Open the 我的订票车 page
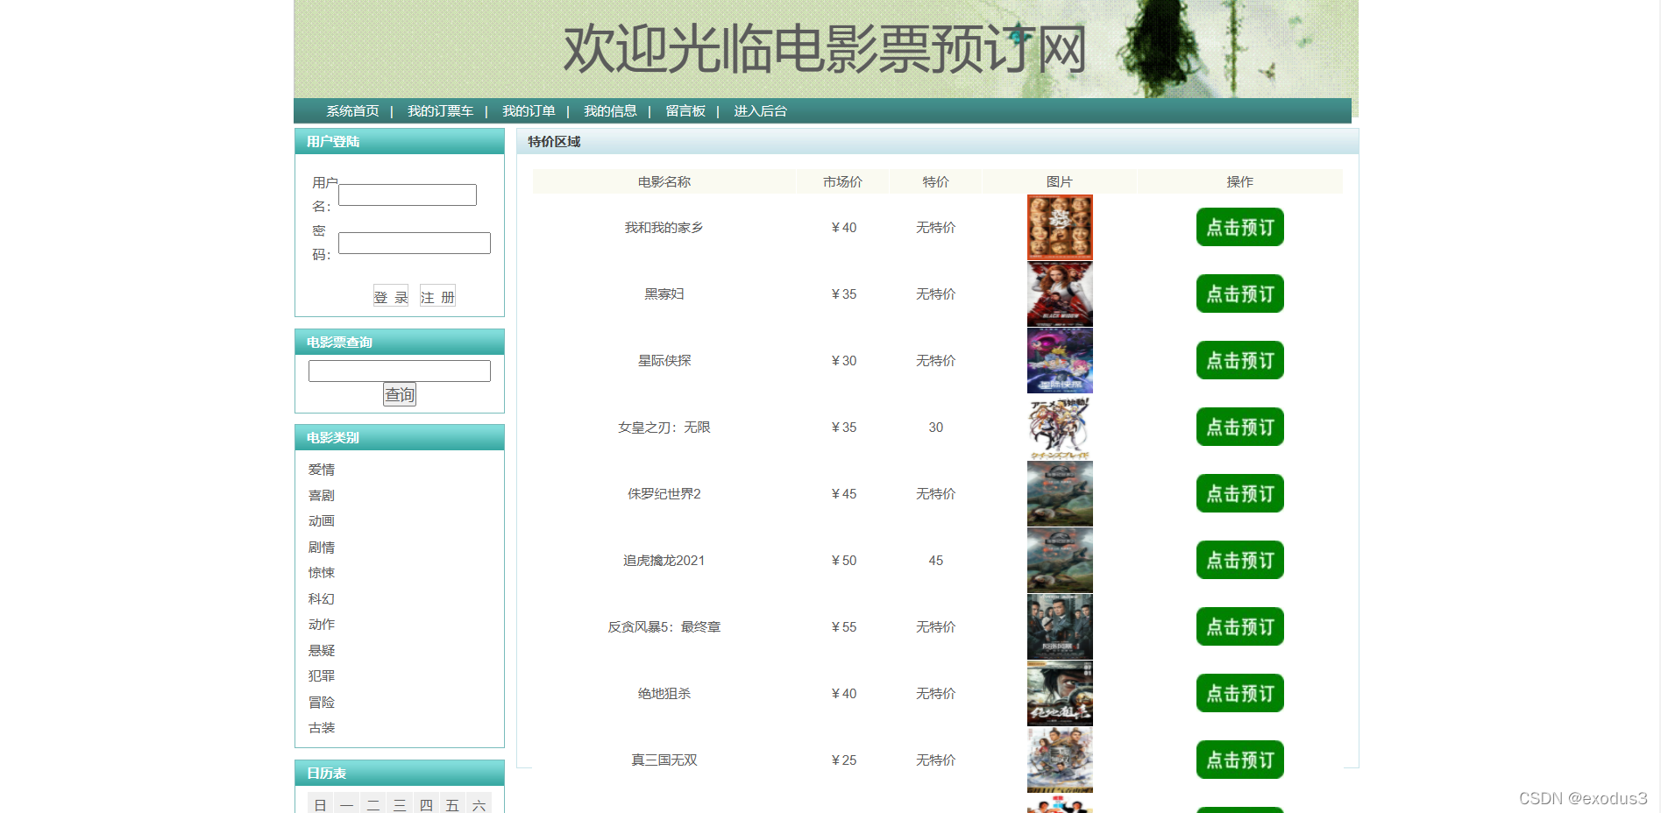The width and height of the screenshot is (1661, 813). point(441,111)
